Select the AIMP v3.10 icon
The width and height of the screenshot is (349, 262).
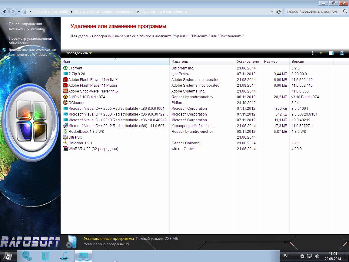(65, 97)
